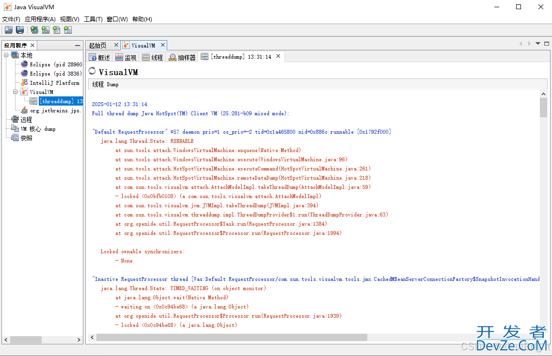The width and height of the screenshot is (552, 356).
Task: Click the Locked ownable synchronizers line
Action: tap(142, 251)
